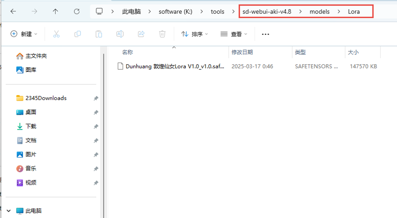Viewport: 397px width, 218px height.
Task: Click the 2025-03-17 0:46 date cell
Action: [x=252, y=66]
